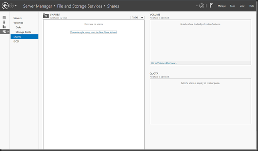Open the small dropdown arrow before refresh
This screenshot has height=151, width=258.
click(x=197, y=6)
